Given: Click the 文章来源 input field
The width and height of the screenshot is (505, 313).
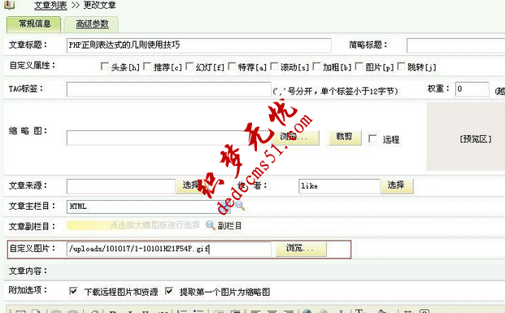Looking at the screenshot, I should (121, 186).
